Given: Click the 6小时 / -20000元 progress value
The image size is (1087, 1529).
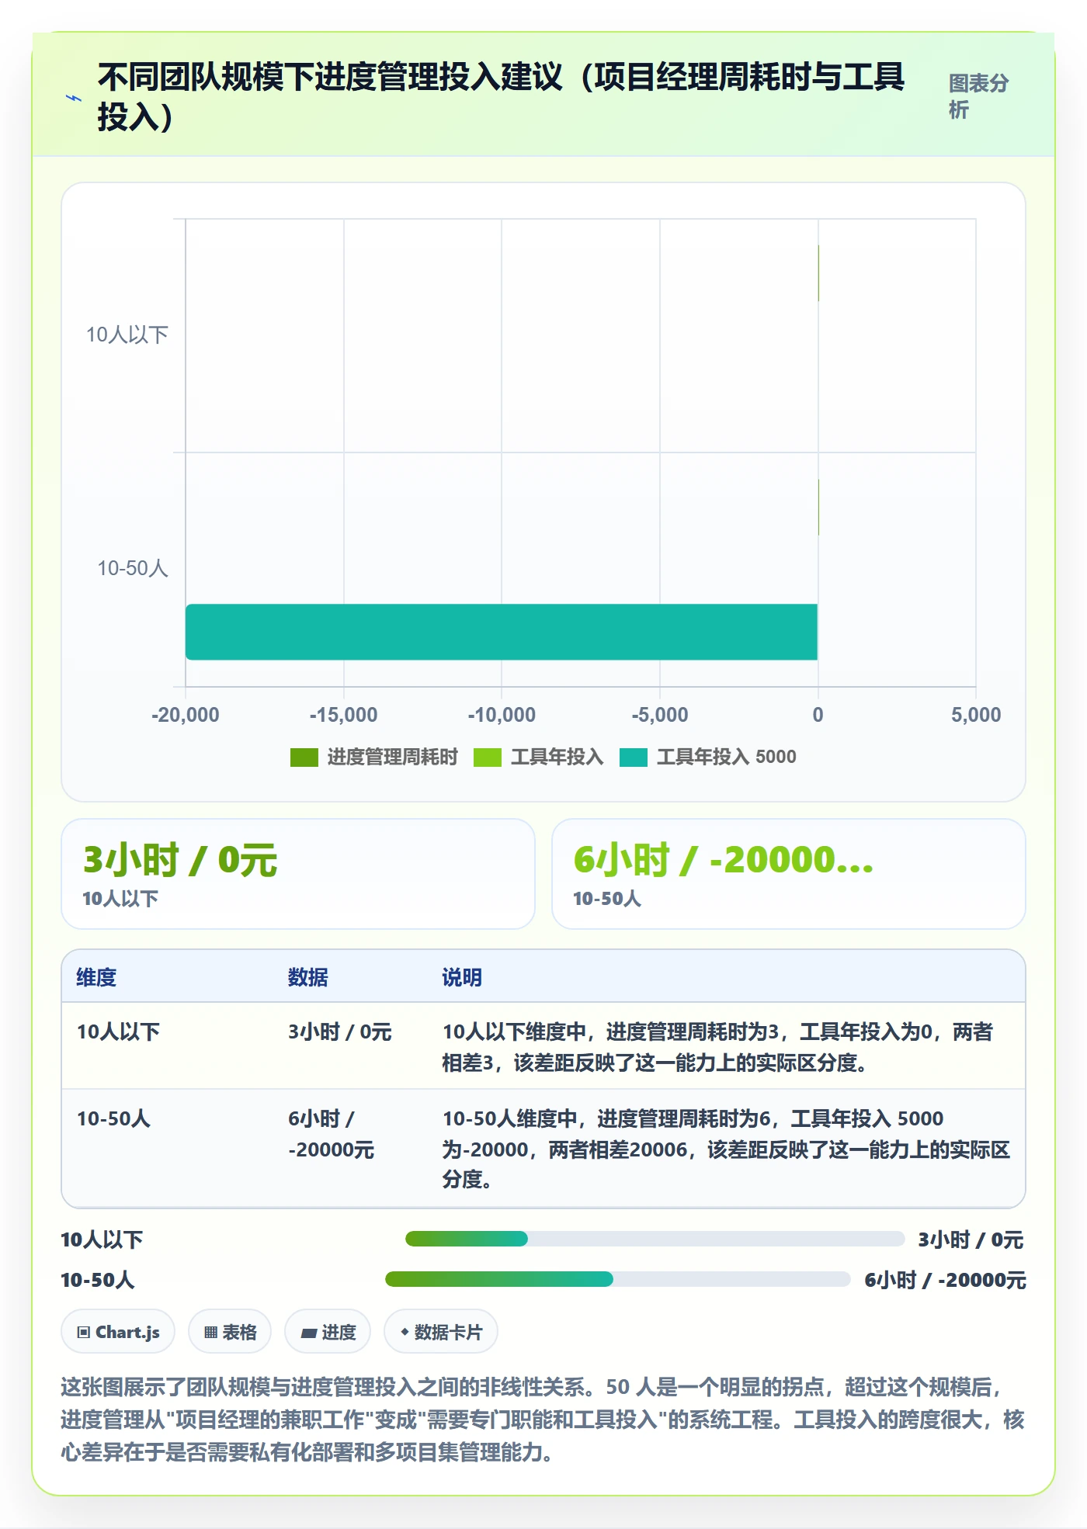Looking at the screenshot, I should (x=945, y=1280).
